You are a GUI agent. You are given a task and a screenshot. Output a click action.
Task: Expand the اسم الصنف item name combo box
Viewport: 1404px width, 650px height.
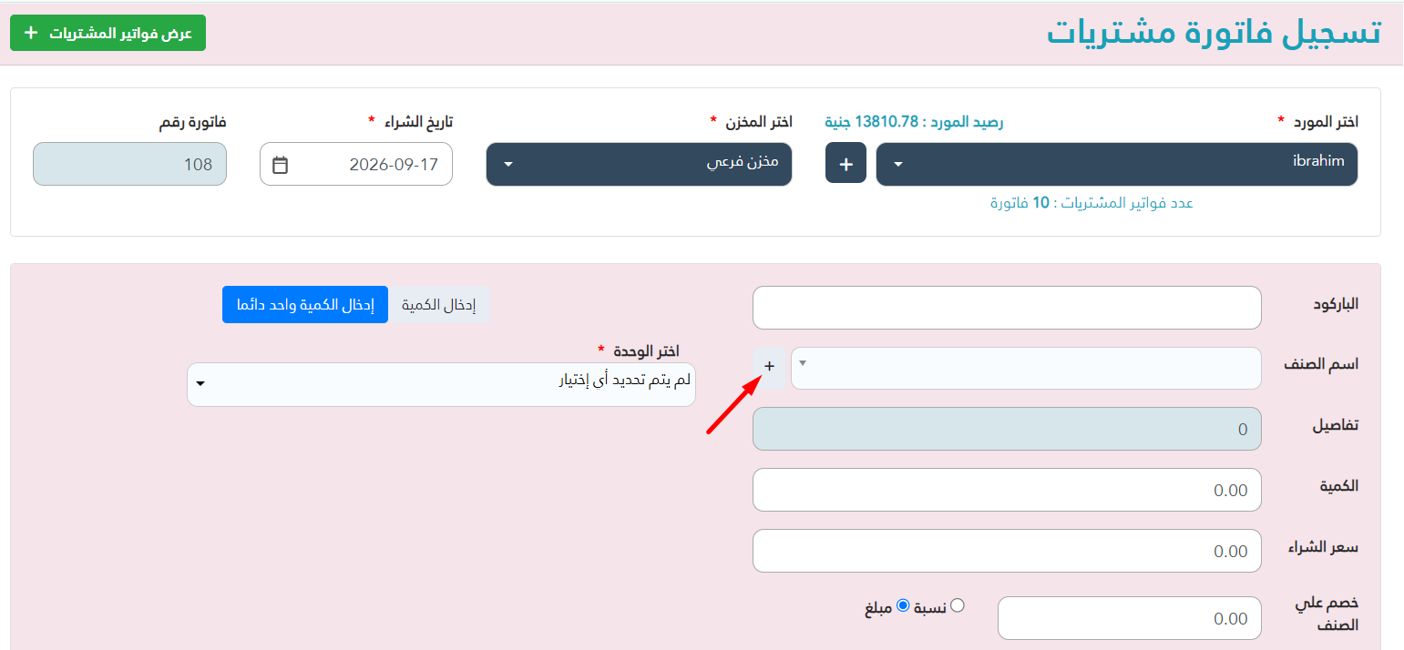pyautogui.click(x=1026, y=368)
